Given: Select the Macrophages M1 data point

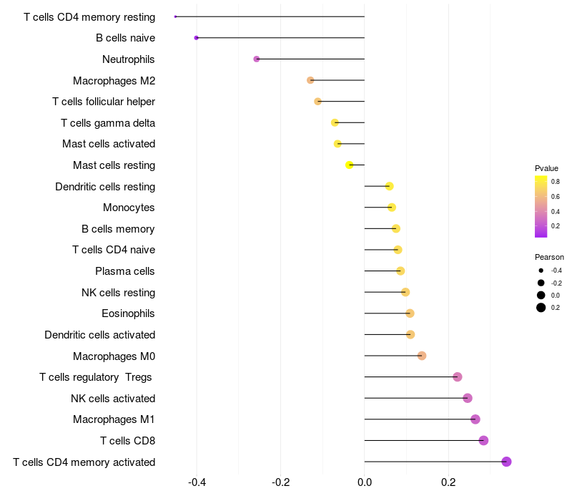Looking at the screenshot, I should click(x=475, y=419).
